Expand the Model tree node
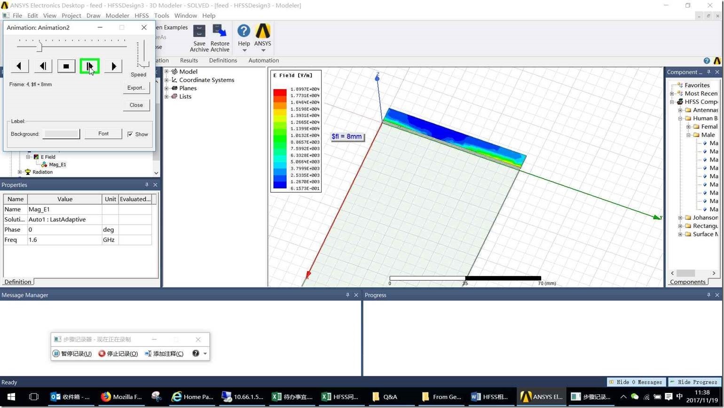The height and width of the screenshot is (408, 724). (x=166, y=72)
